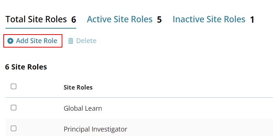Click the underline beneath Total Site Roles tab

pyautogui.click(x=41, y=28)
